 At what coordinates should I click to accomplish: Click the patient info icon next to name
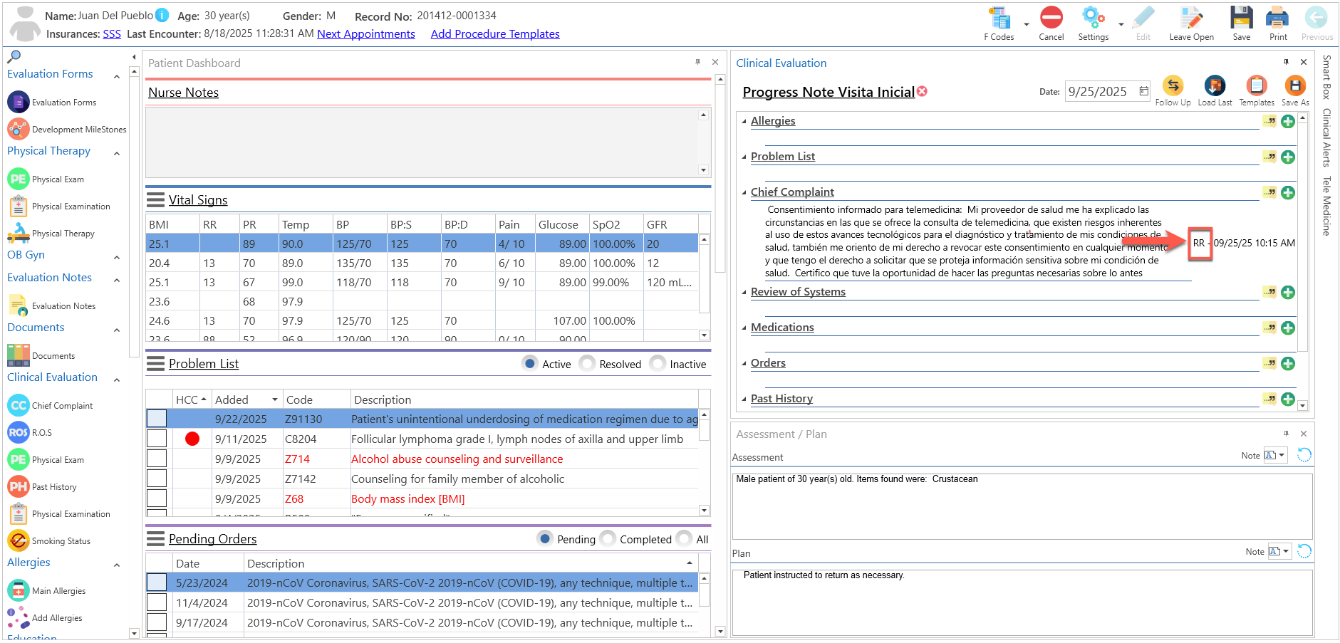click(x=162, y=15)
